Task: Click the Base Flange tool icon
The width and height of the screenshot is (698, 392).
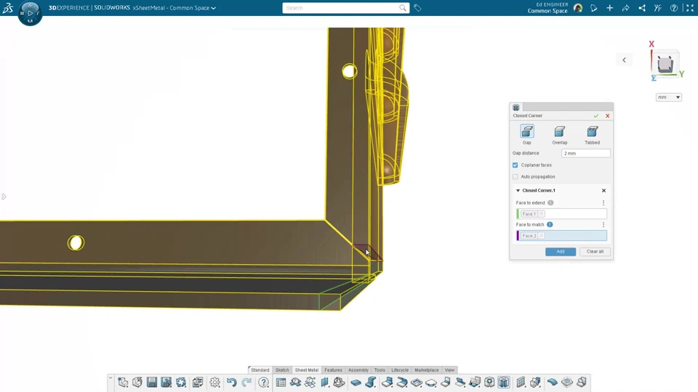Action: 356,383
